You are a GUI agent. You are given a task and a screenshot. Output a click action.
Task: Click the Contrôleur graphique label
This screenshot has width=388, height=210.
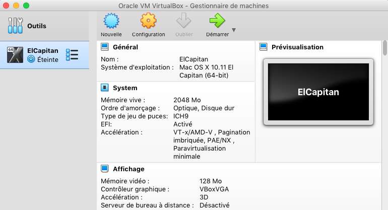pyautogui.click(x=135, y=189)
